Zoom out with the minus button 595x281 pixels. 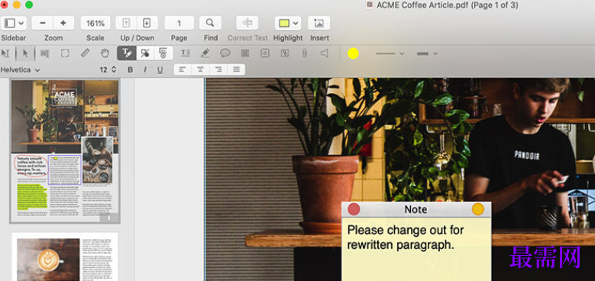click(x=43, y=23)
